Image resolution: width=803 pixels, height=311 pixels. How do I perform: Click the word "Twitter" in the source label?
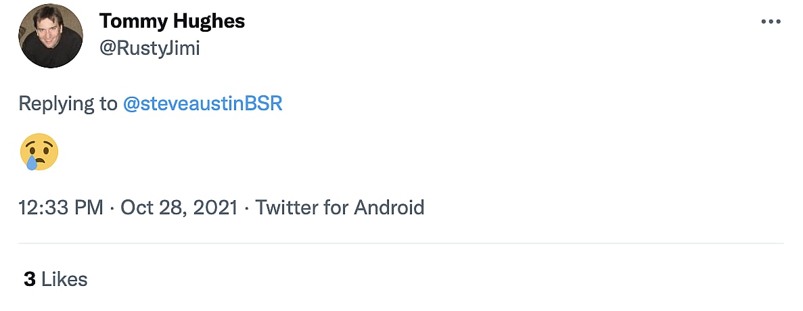(287, 207)
